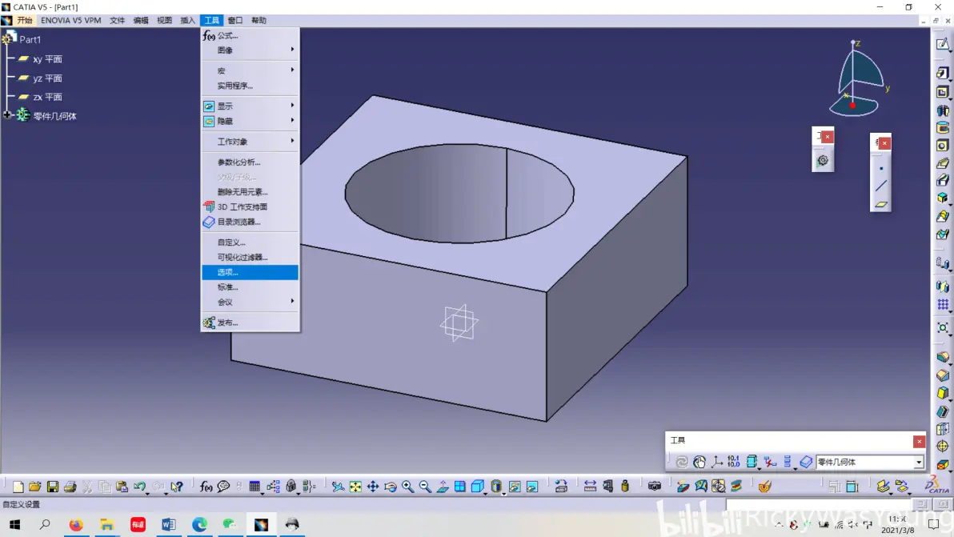Click the Normal View icon

443,486
